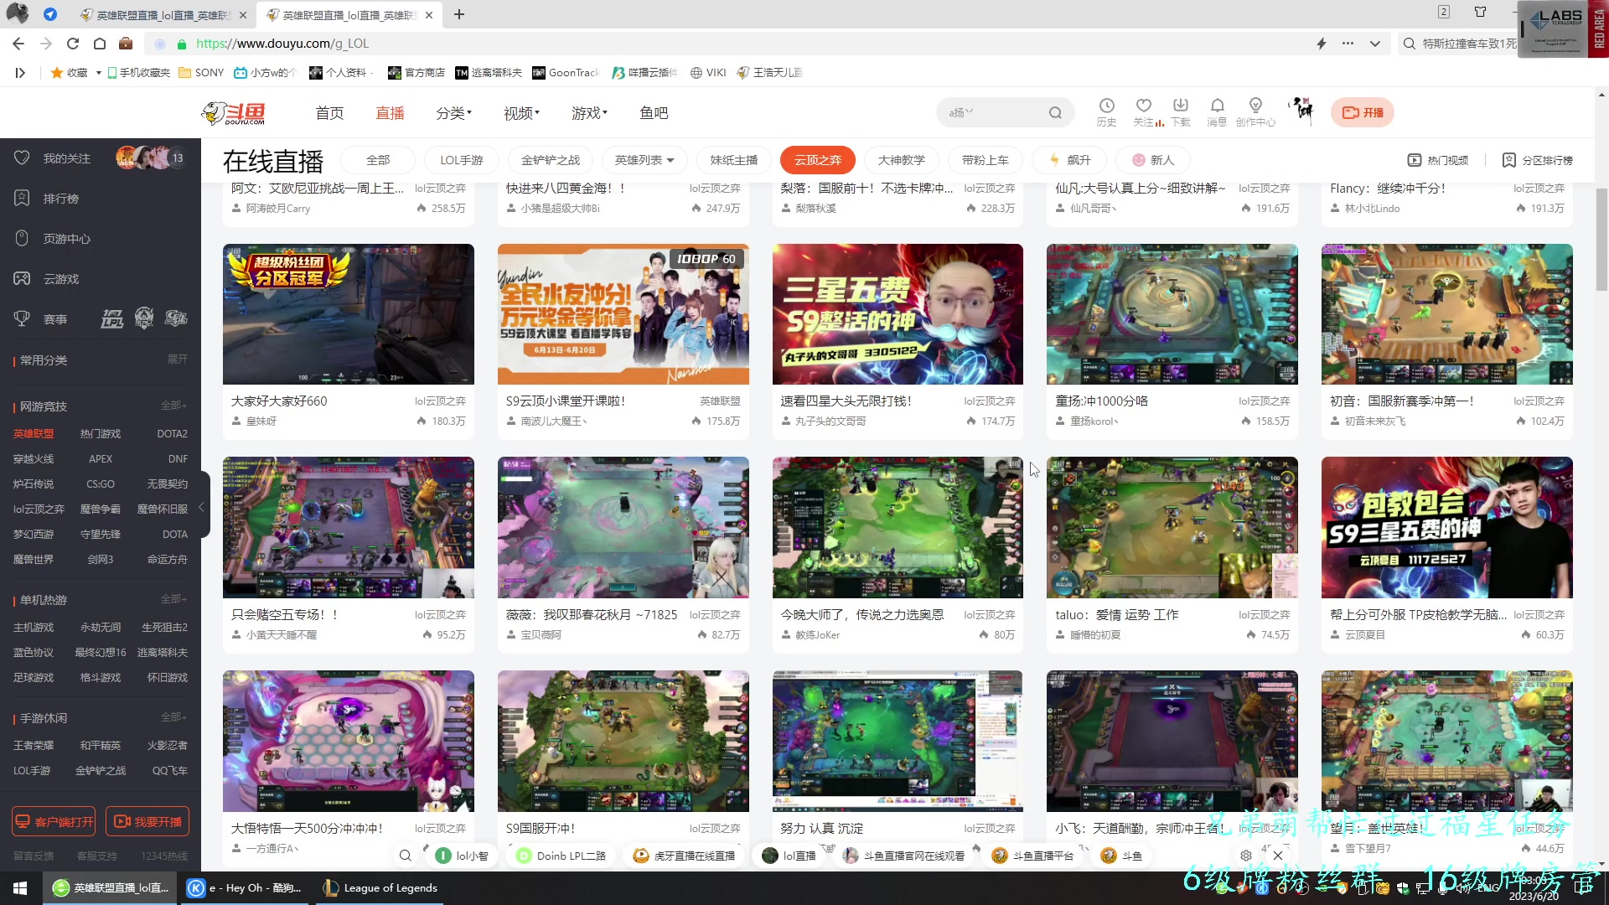Open the bookmarks 收藏 dropdown arrow
This screenshot has height=905, width=1609.
[99, 73]
